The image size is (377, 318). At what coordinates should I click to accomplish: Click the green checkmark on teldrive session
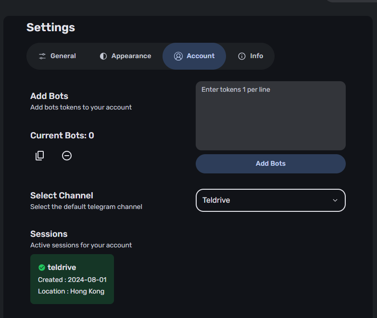click(x=42, y=267)
